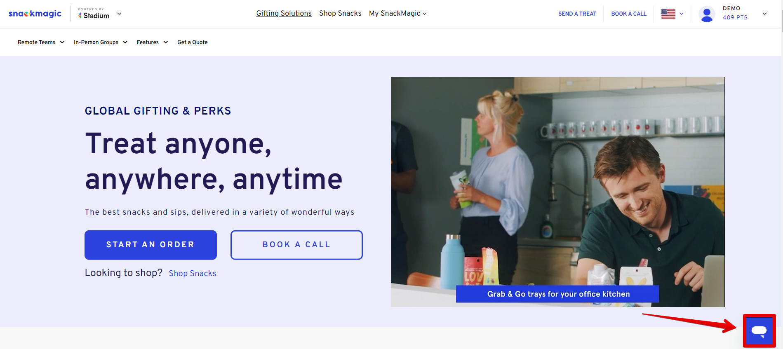This screenshot has height=349, width=783.
Task: Click the outlined BOOK A CALL button
Action: (x=296, y=245)
